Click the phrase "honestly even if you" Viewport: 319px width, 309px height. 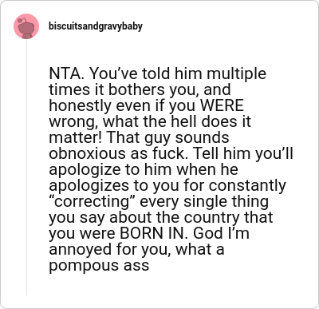(x=122, y=105)
